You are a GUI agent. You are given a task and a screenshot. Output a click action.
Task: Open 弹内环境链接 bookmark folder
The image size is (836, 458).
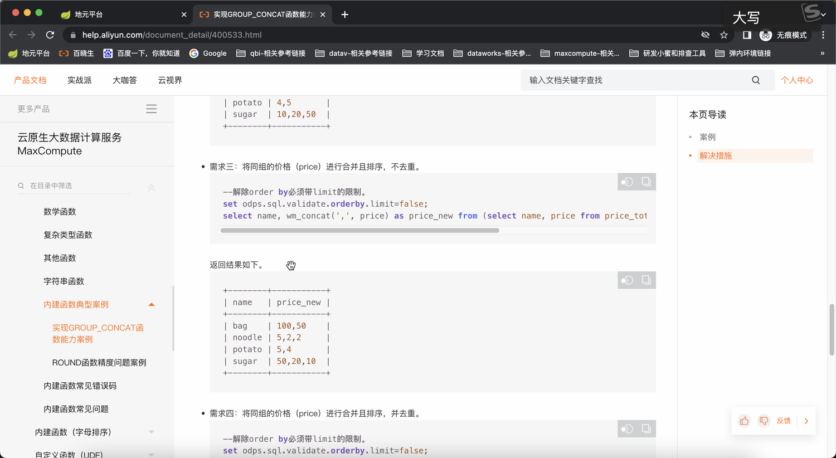point(743,53)
